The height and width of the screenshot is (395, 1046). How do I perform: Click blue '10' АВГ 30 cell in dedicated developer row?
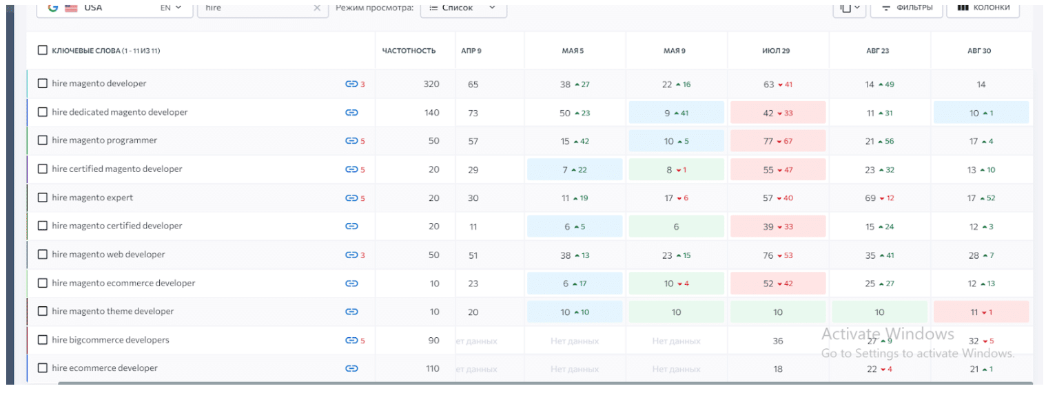coord(981,113)
